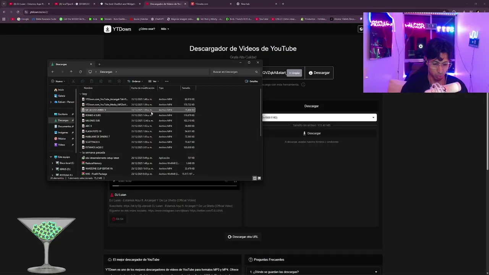Click the Limpiar button in URL field
This screenshot has width=489, height=275.
coord(295,73)
